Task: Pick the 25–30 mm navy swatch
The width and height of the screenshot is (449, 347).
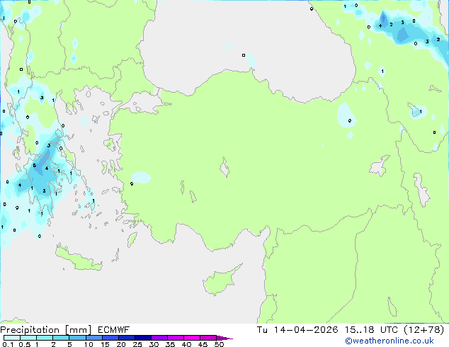Action: (x=143, y=338)
